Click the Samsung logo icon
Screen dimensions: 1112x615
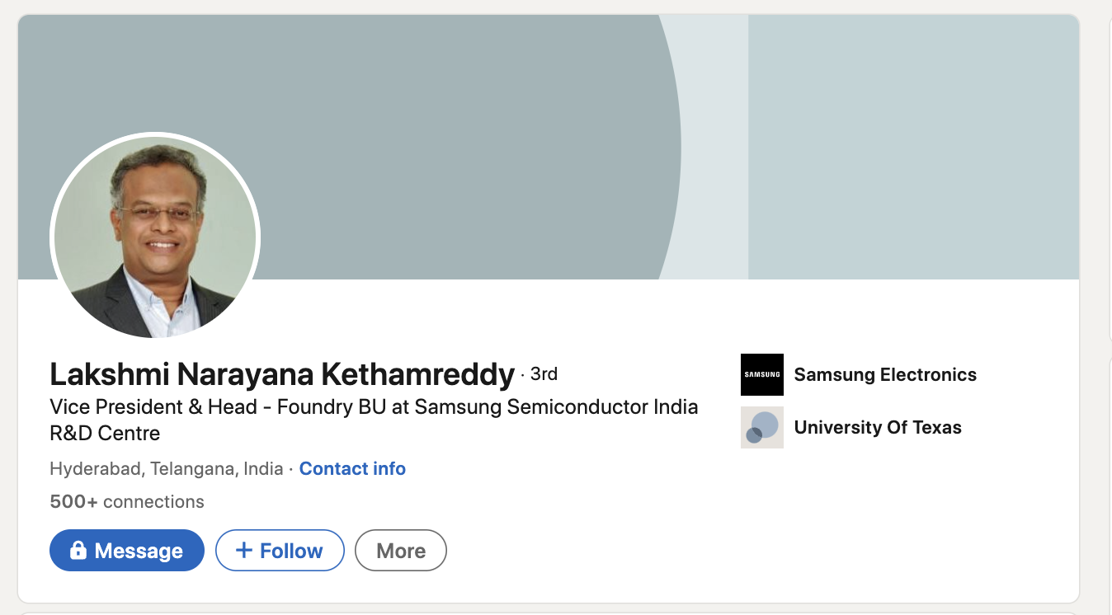click(x=762, y=375)
